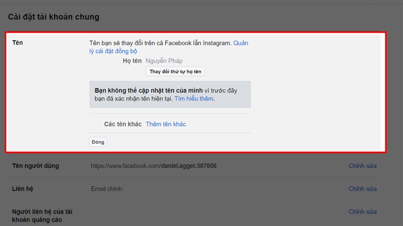Expand the Tên người dùng row label
The width and height of the screenshot is (403, 226).
[36, 166]
